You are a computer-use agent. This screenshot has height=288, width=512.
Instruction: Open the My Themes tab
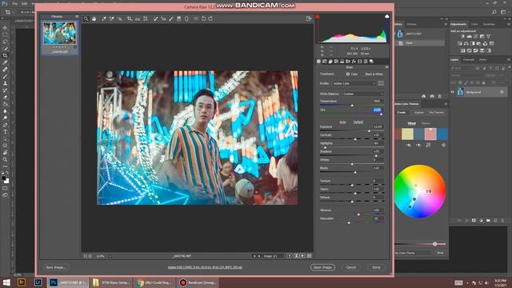[436, 112]
